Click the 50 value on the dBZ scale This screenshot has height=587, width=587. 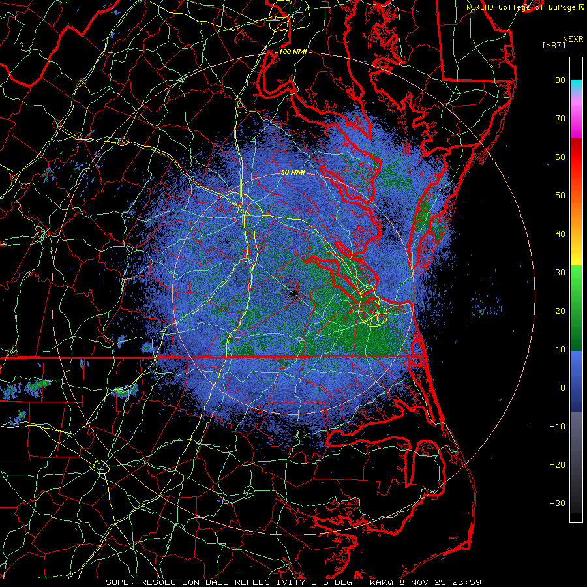click(x=560, y=196)
